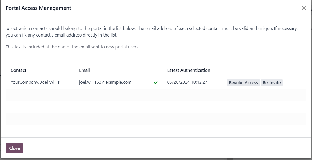
Task: Click the purple Close button
Action: pos(14,148)
